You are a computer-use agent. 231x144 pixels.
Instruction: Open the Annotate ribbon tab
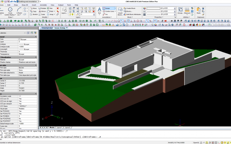(43, 5)
